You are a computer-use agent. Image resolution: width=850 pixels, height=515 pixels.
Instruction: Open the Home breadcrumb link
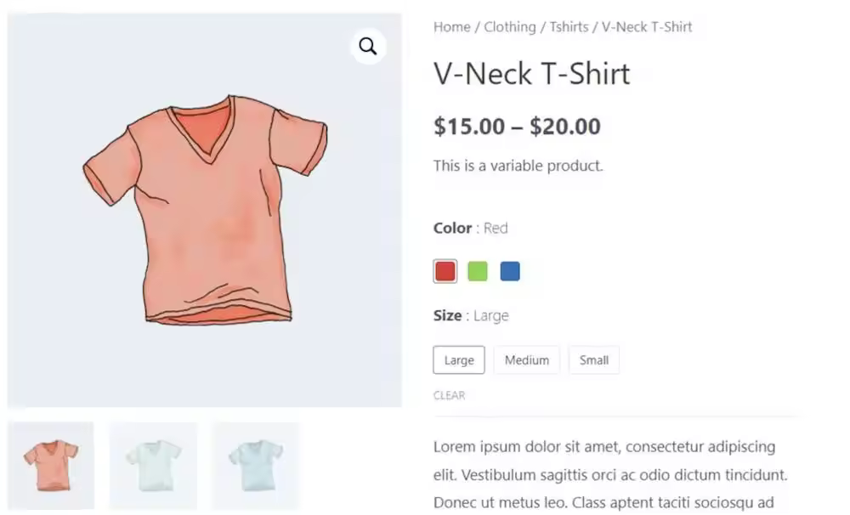[x=452, y=27]
